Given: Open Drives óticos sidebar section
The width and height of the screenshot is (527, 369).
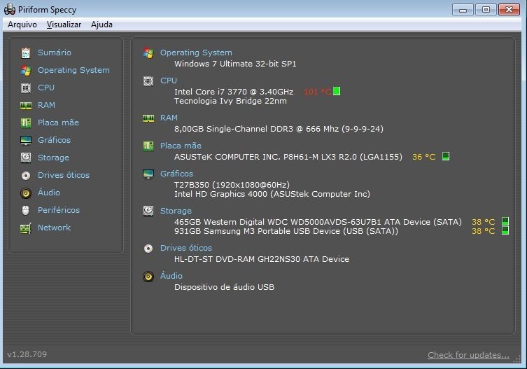Looking at the screenshot, I should pyautogui.click(x=64, y=175).
